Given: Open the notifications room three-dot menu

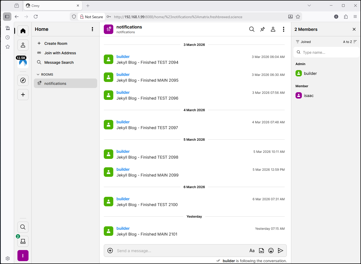Looking at the screenshot, I should (x=283, y=29).
